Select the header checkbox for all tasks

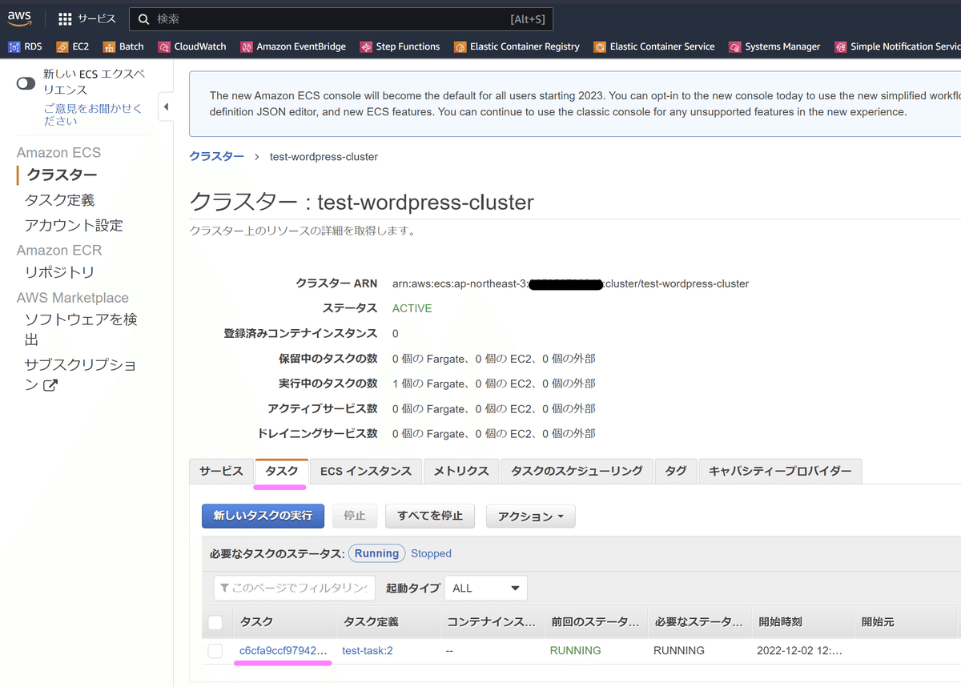(x=215, y=622)
